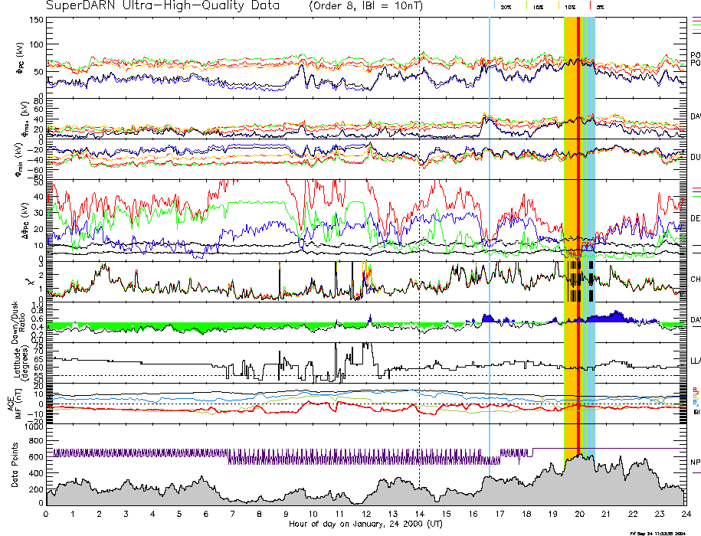The height and width of the screenshot is (536, 701).
Task: Click the 'Dawn/Dusk Ratio' axis label
Action: pos(19,322)
